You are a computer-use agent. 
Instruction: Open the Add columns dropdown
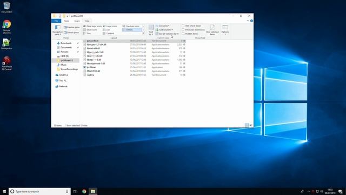164,30
